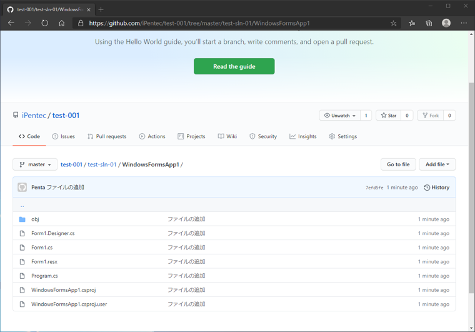Click the forks count 0
475x332 pixels.
tap(449, 116)
